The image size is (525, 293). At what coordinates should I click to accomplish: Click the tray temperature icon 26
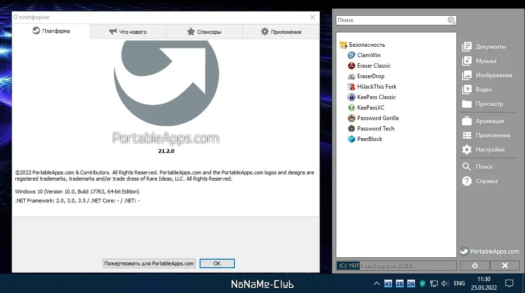411,283
